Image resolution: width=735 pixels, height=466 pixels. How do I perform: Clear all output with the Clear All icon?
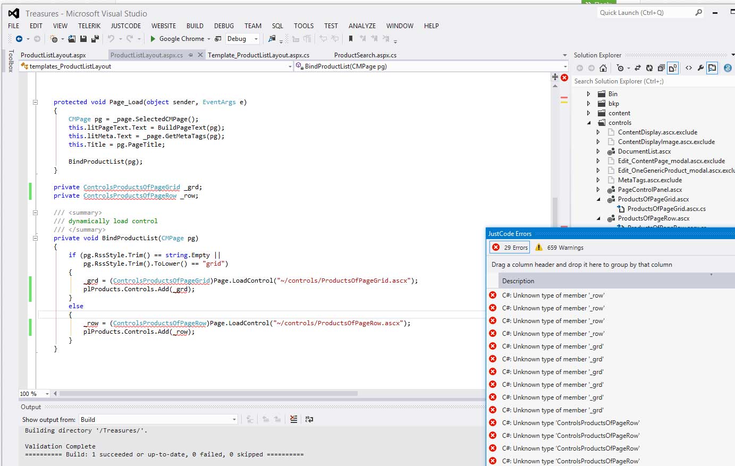coord(293,419)
